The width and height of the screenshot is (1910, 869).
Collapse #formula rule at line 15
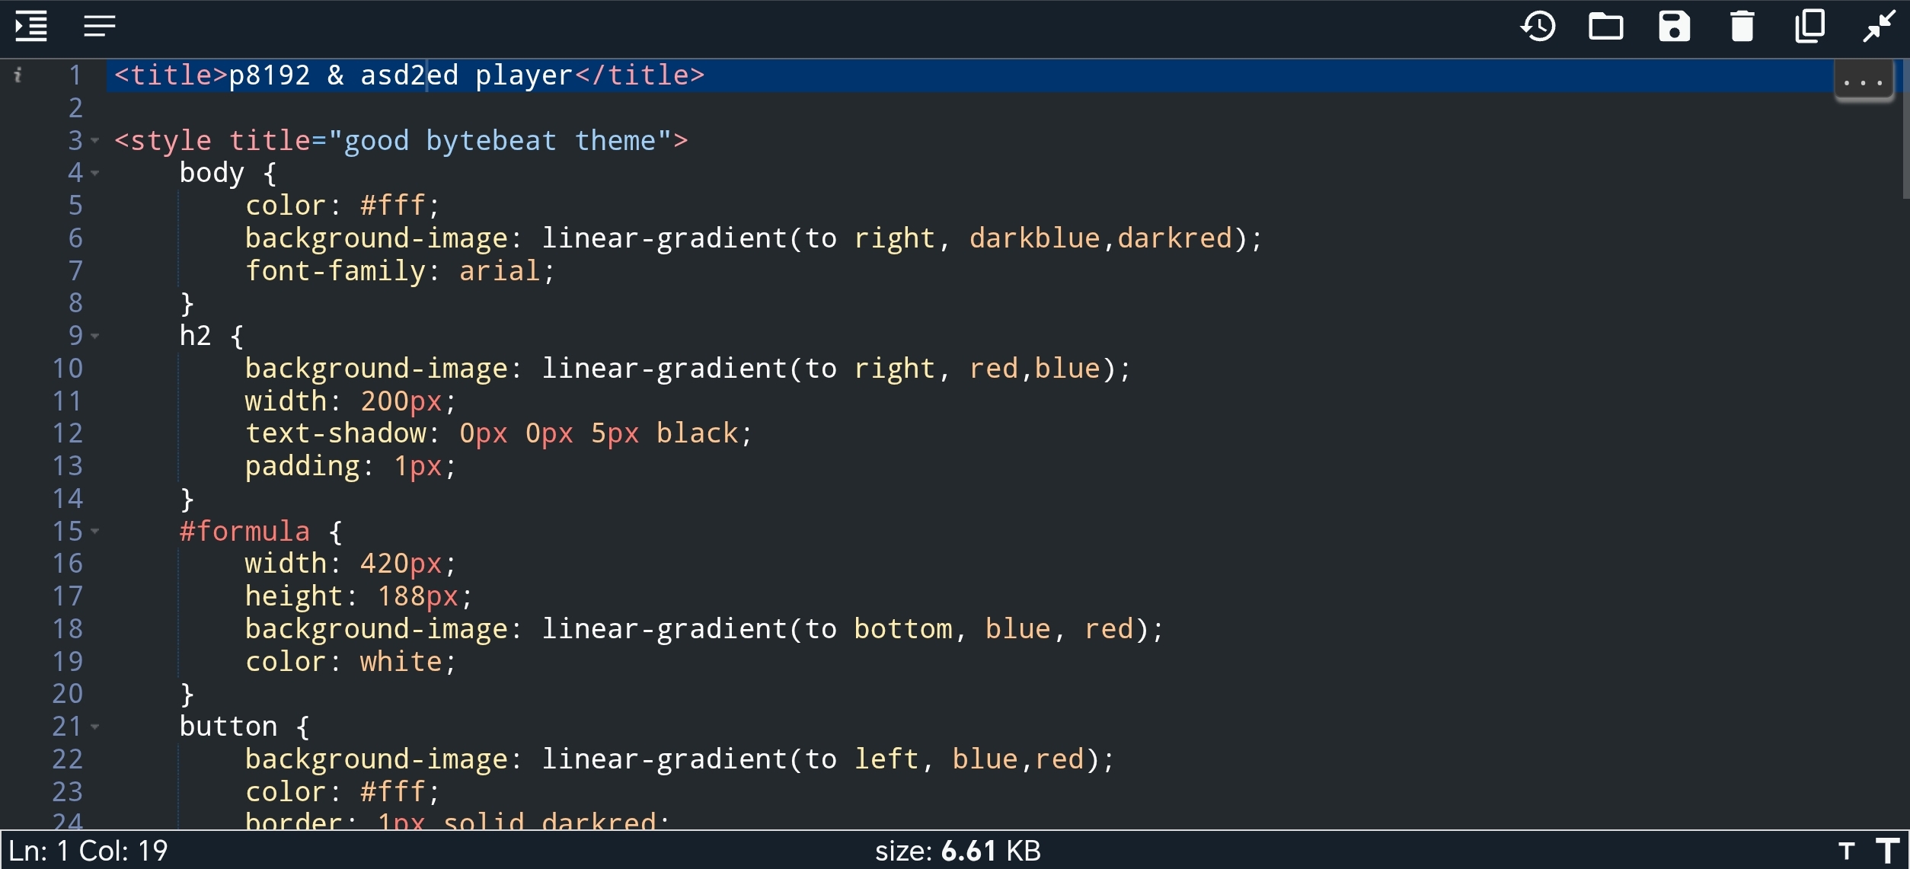(x=95, y=532)
